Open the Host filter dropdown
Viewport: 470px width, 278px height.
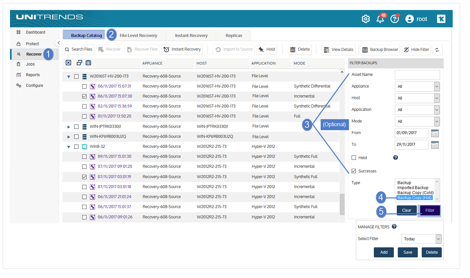click(x=417, y=98)
